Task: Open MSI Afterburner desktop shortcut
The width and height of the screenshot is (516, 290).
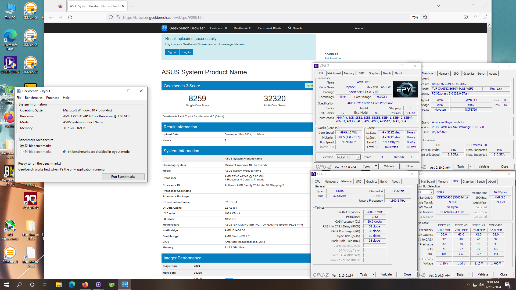Action: click(x=10, y=230)
